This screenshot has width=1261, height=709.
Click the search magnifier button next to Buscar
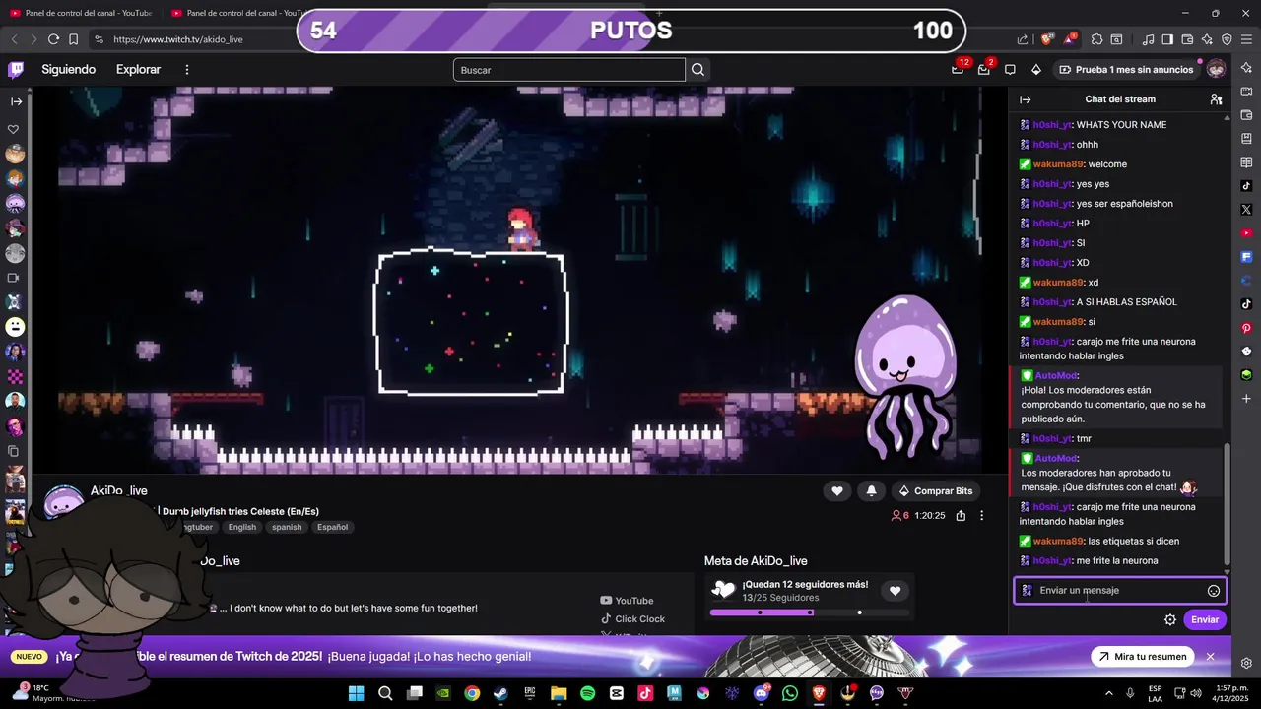[x=698, y=70]
